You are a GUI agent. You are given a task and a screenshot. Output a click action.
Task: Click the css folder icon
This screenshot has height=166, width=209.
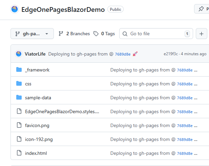19,83
